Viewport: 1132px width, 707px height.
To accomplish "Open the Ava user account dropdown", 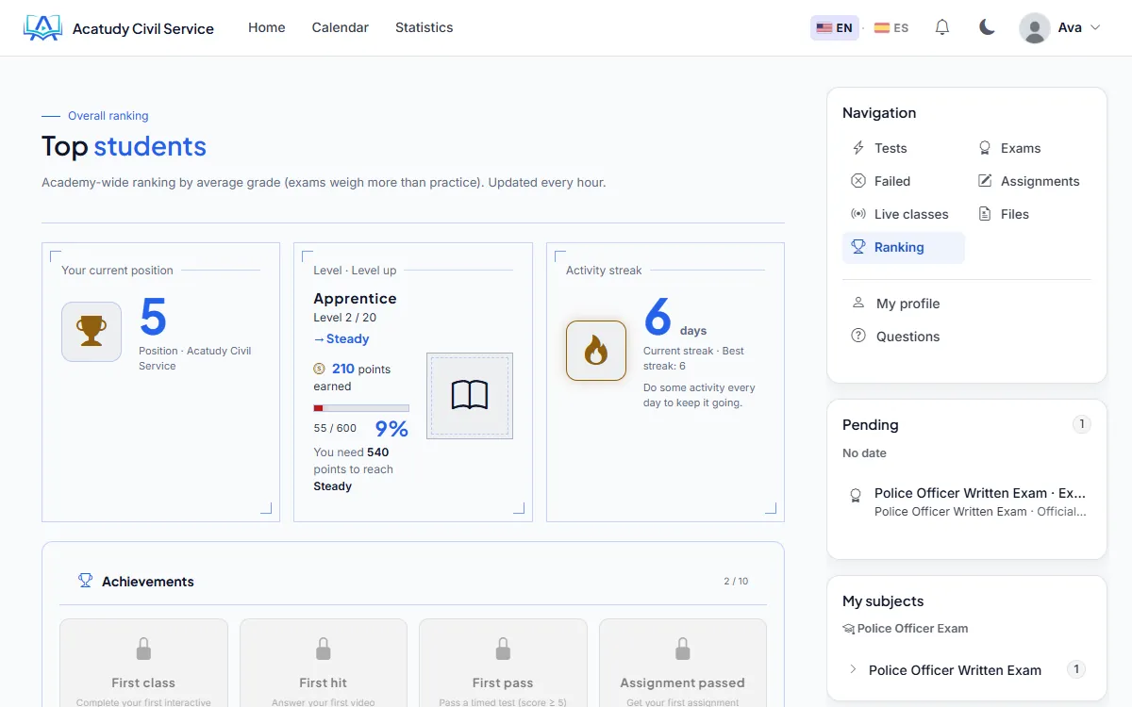I will click(1060, 28).
